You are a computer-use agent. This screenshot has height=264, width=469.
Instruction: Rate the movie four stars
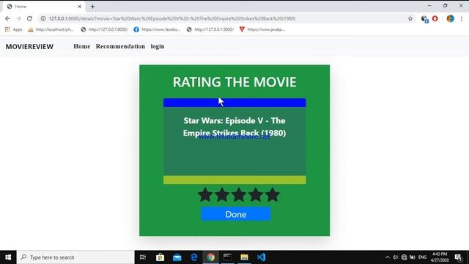point(256,194)
